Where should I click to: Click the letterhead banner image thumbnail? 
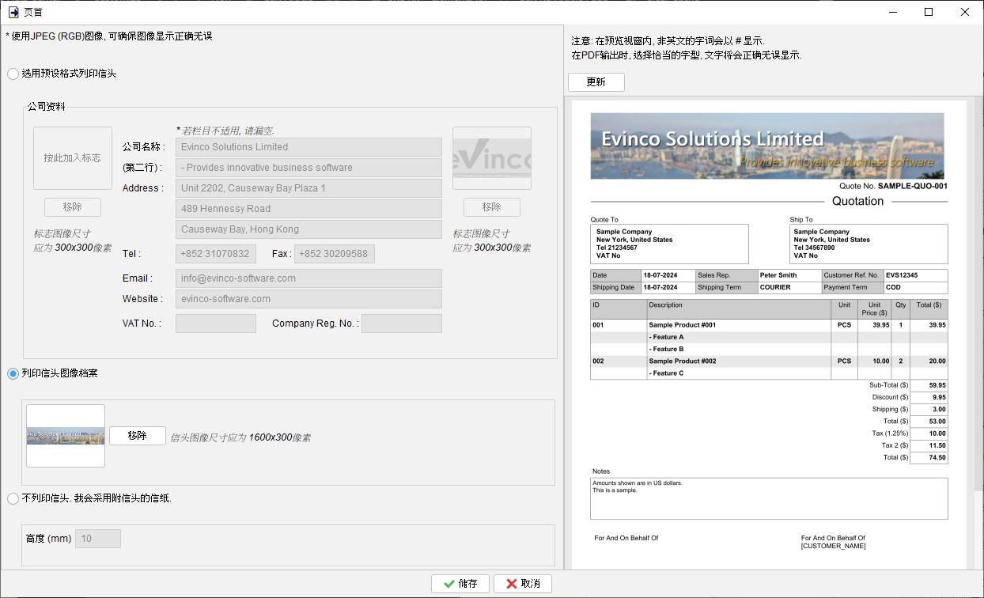(x=66, y=436)
